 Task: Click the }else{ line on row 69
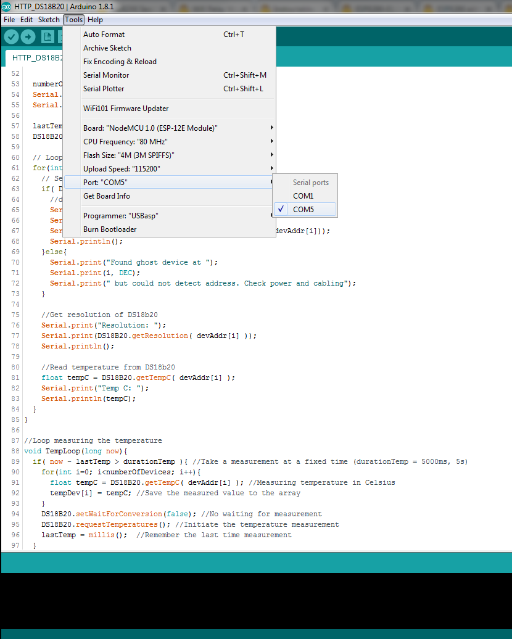tap(54, 252)
